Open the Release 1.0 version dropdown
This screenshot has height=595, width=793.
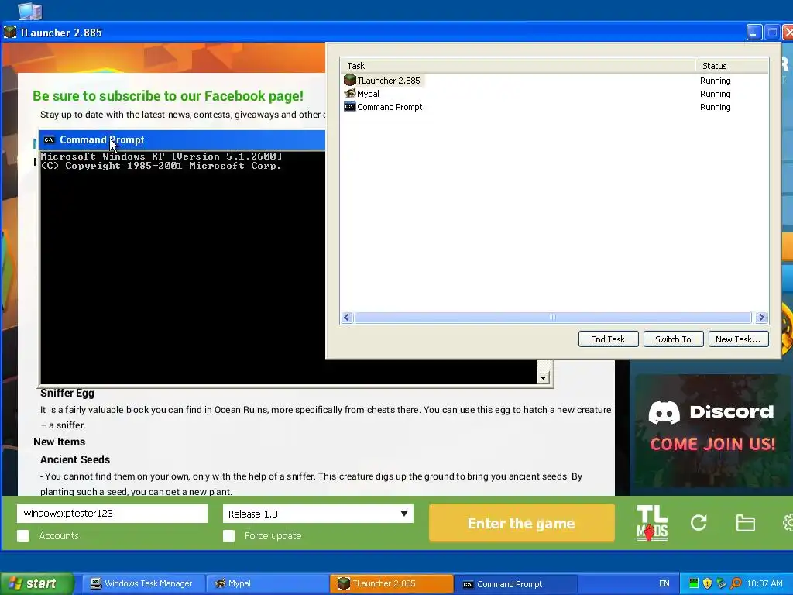pos(318,514)
